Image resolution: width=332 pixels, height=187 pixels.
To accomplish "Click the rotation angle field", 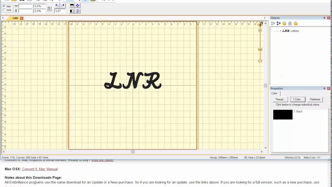I will pos(60,11).
